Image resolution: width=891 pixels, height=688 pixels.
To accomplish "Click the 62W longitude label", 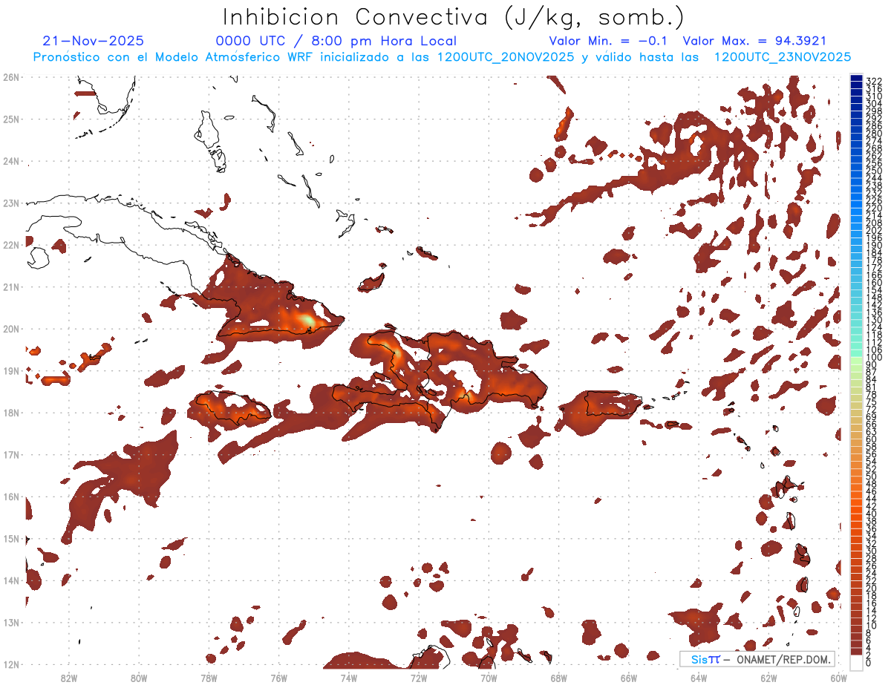I will (x=769, y=677).
